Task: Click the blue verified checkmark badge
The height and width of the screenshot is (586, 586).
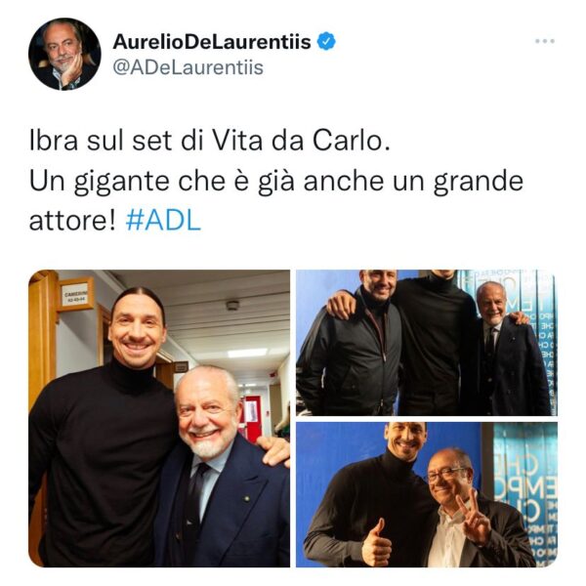Action: coord(326,41)
